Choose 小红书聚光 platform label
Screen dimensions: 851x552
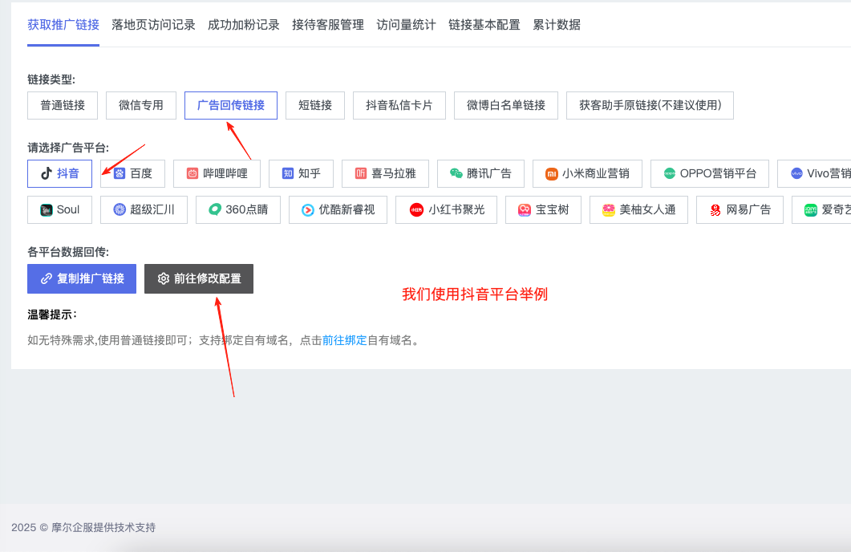pos(456,209)
